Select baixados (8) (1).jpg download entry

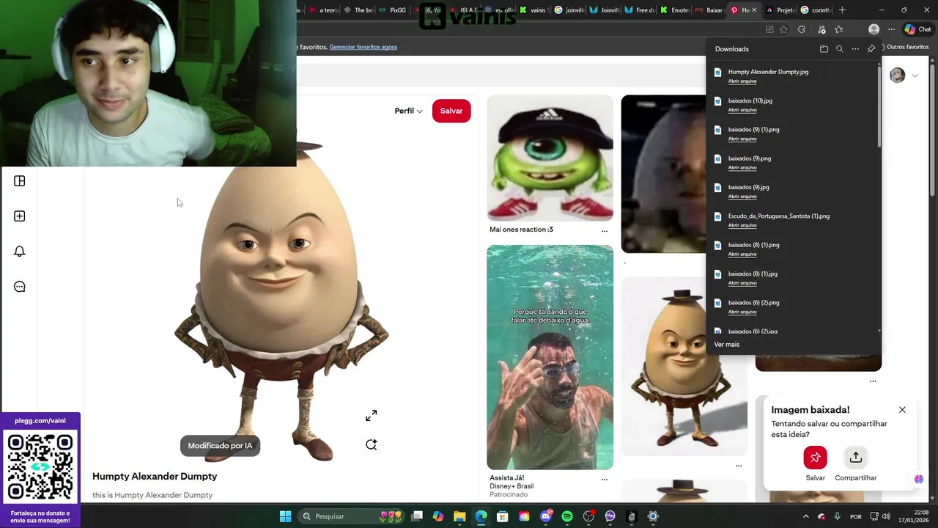click(x=795, y=277)
